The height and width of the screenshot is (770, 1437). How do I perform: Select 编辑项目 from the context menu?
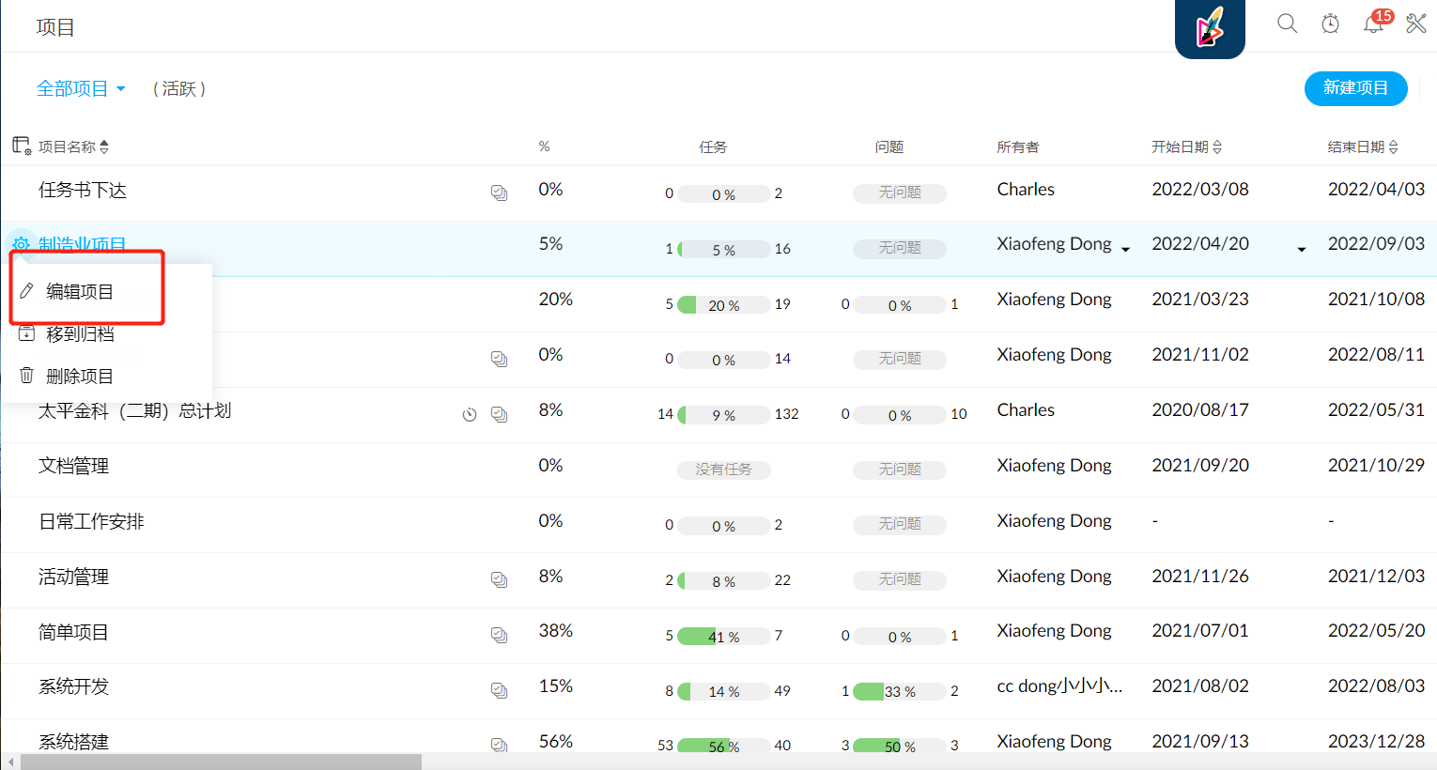pyautogui.click(x=80, y=292)
